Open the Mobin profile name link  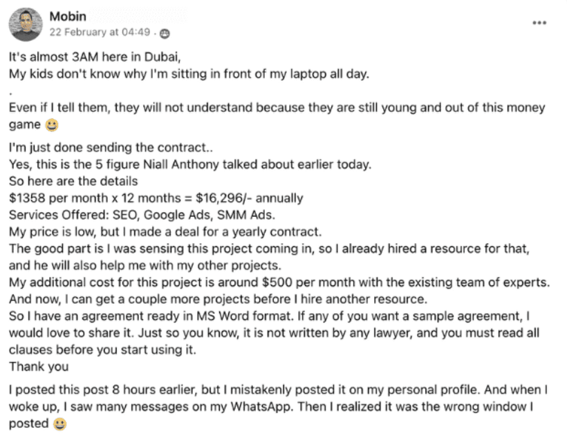pyautogui.click(x=68, y=17)
